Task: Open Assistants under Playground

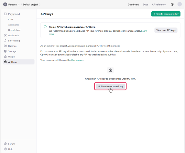Action: click(x=14, y=25)
